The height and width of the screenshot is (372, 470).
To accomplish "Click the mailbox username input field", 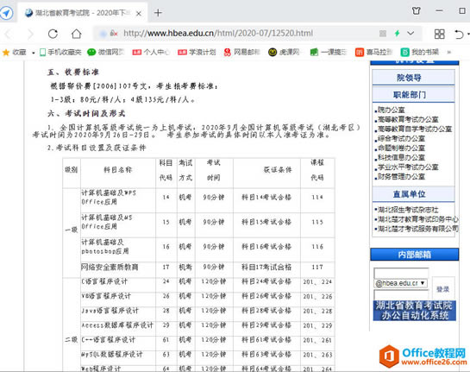I will click(401, 273).
